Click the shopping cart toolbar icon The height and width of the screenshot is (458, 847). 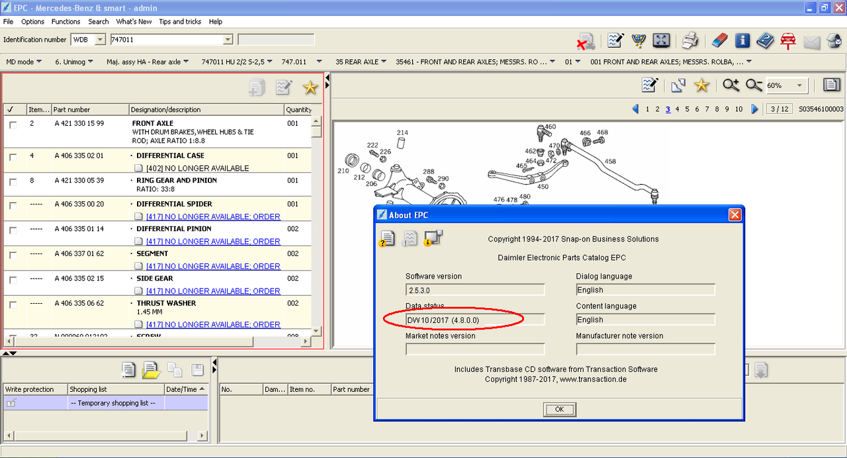tap(639, 40)
